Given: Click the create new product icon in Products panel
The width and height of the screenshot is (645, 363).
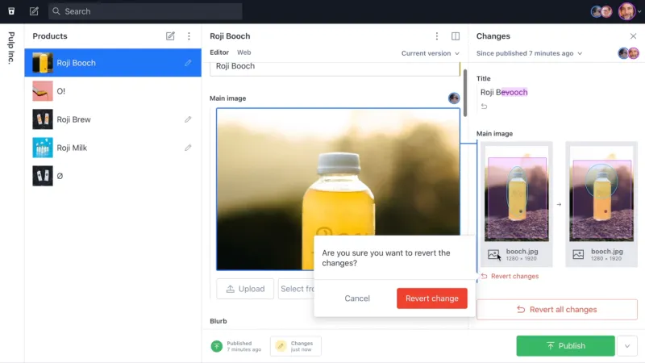Looking at the screenshot, I should (x=170, y=36).
